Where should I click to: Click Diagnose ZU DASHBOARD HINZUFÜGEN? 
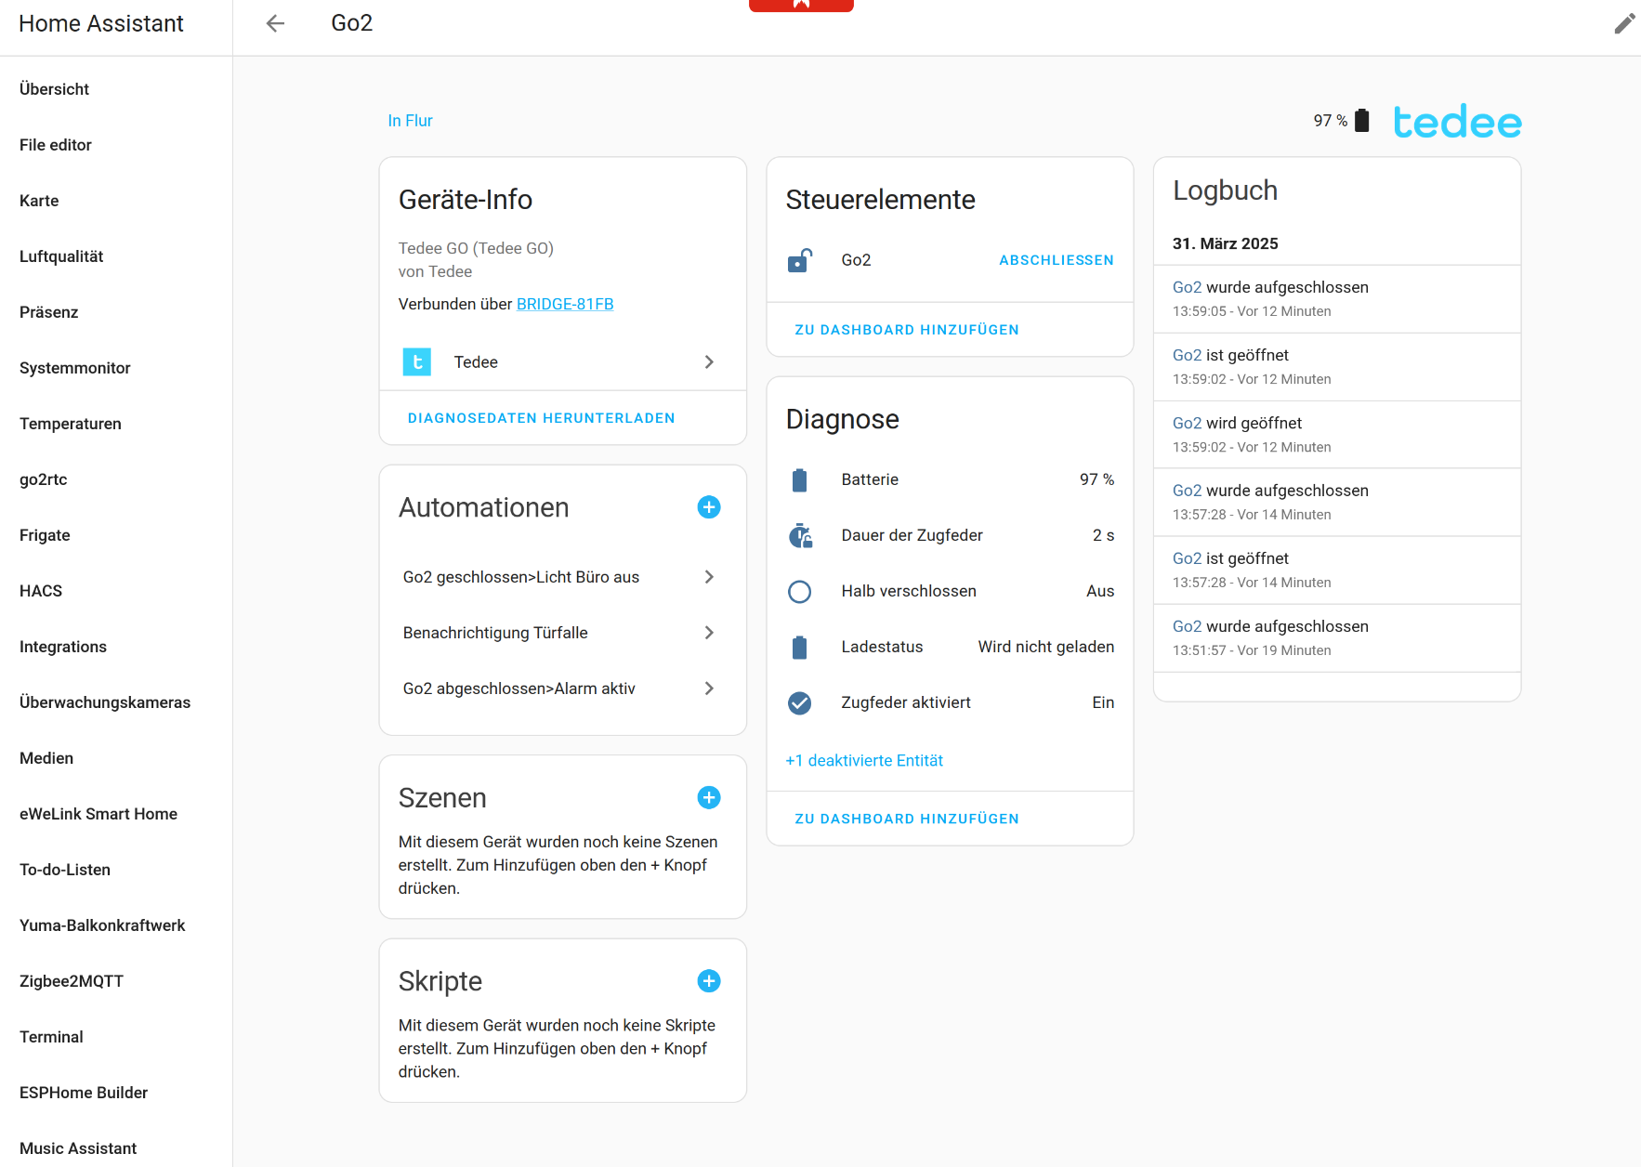click(907, 819)
